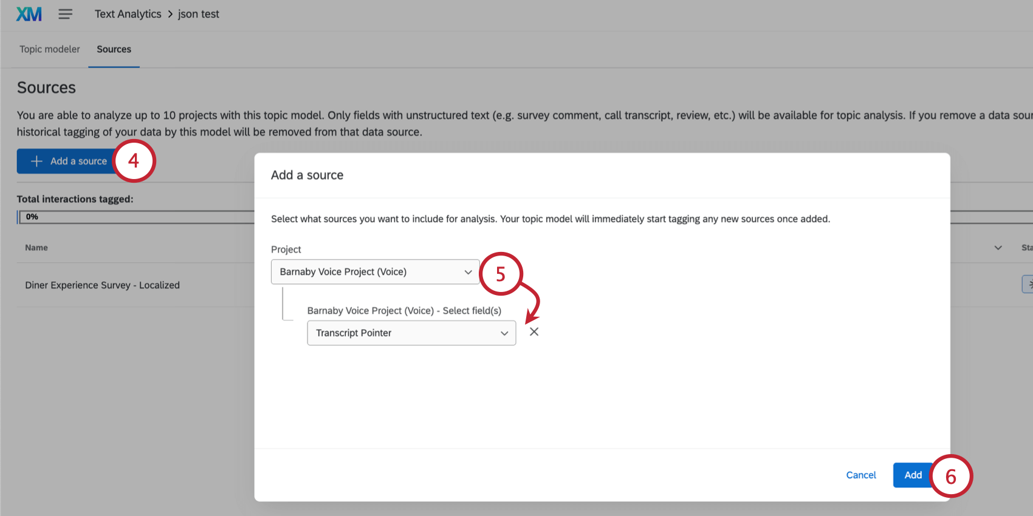This screenshot has width=1033, height=516.
Task: Expand the Project dropdown showing Barnaby Voice Project
Action: click(375, 272)
